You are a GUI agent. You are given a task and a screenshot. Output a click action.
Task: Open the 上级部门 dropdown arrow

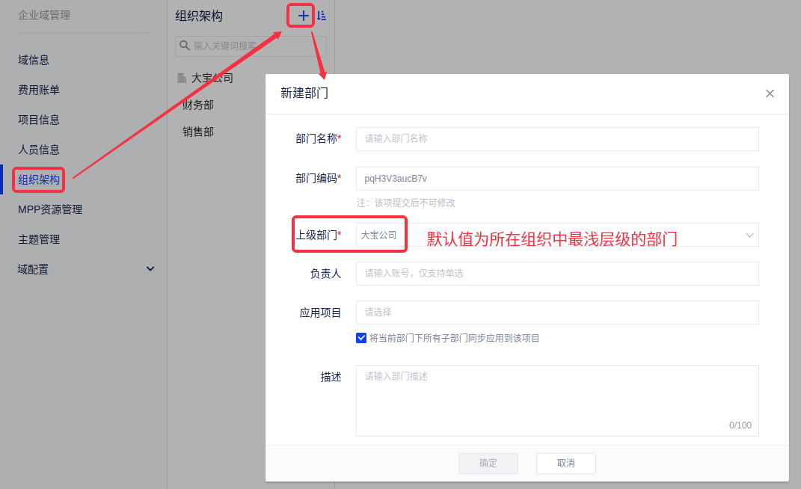(749, 235)
